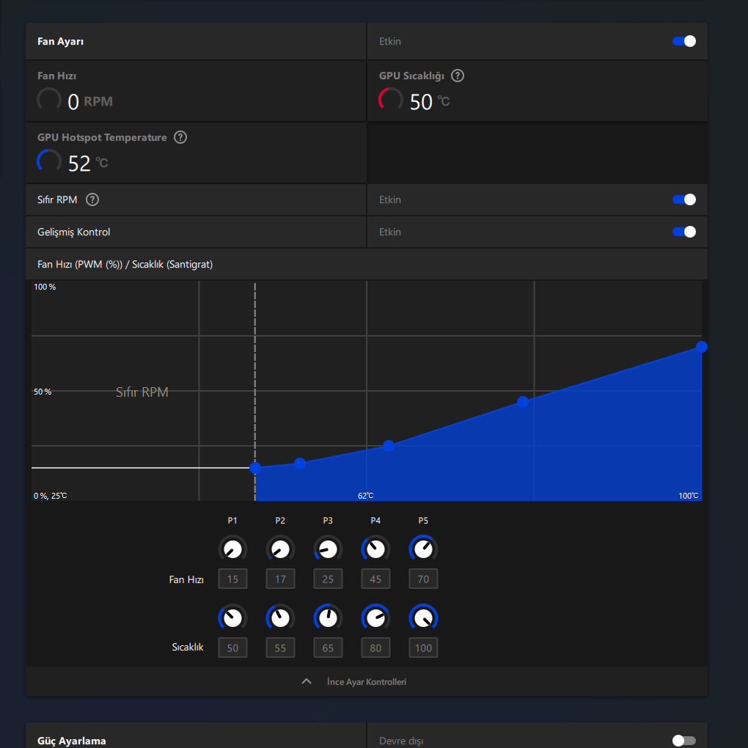Click the P4 temperature field showing 80
This screenshot has height=748, width=748.
click(376, 648)
